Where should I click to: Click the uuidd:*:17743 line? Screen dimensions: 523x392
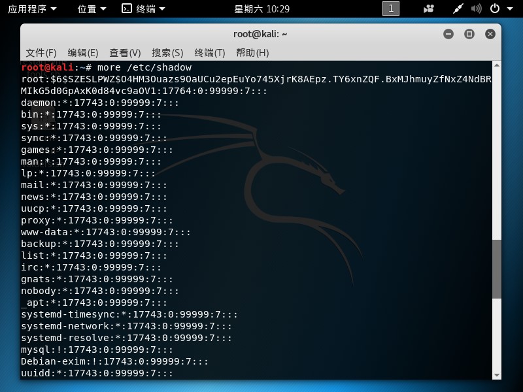(97, 373)
